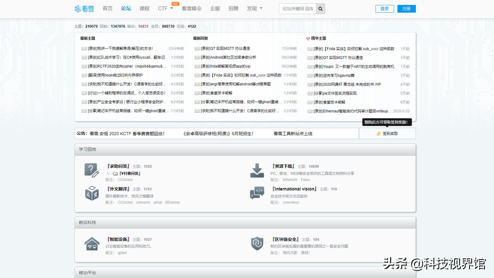Click the 资源下载 download arrow icon

(x=257, y=170)
